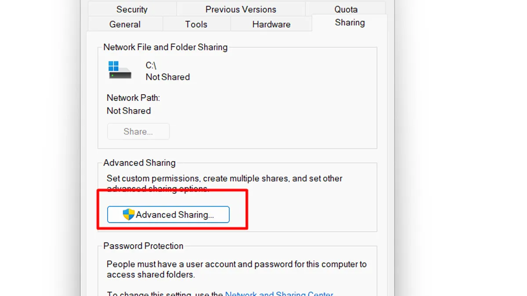527x296 pixels.
Task: Click the Advanced Sharing... button
Action: (x=168, y=214)
